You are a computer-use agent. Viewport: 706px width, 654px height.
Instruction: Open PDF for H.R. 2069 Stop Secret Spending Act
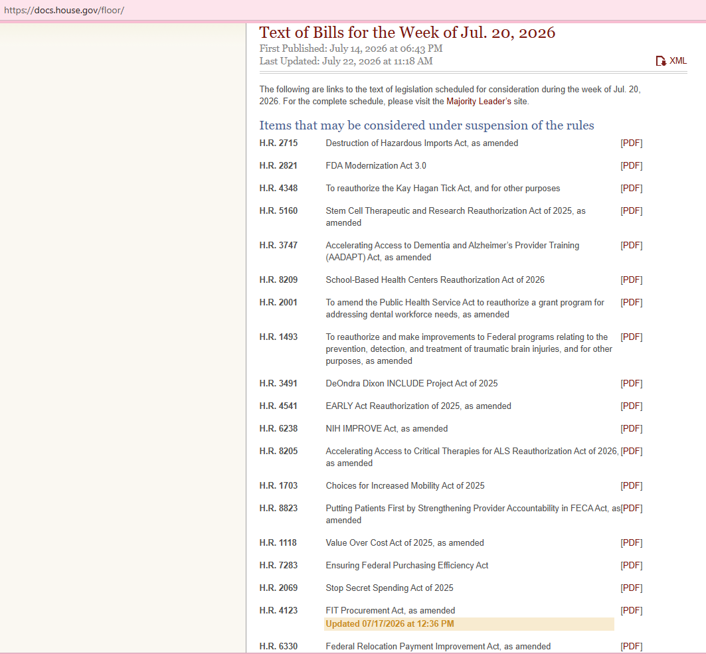[x=631, y=588]
